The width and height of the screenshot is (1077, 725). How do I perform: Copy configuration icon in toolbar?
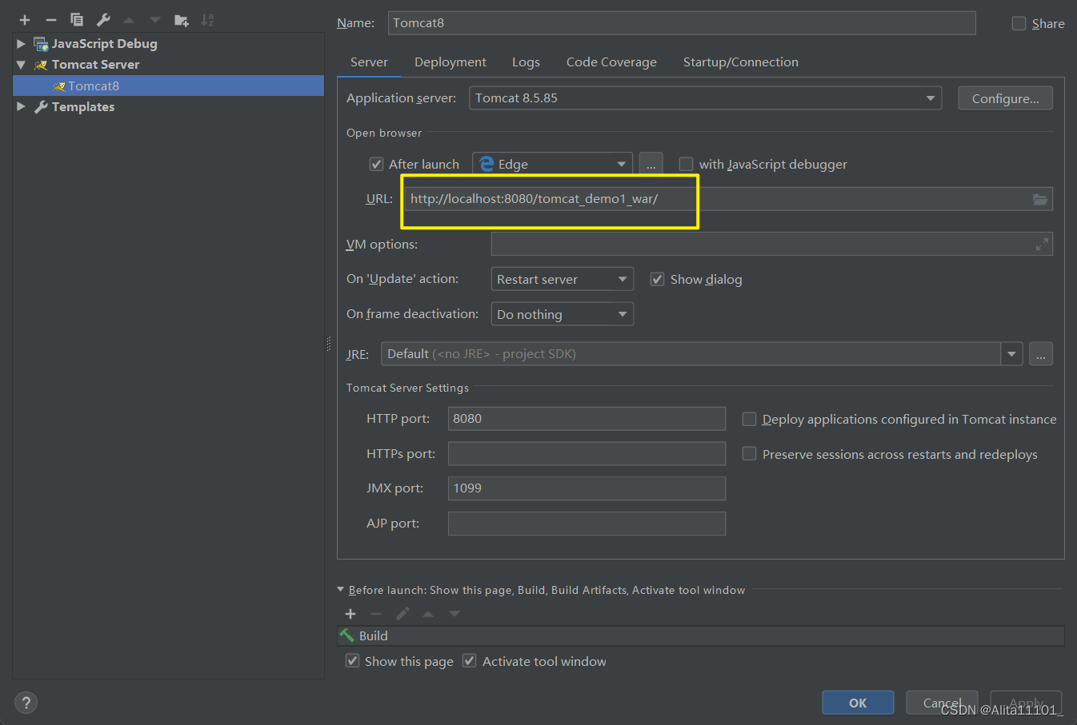77,20
